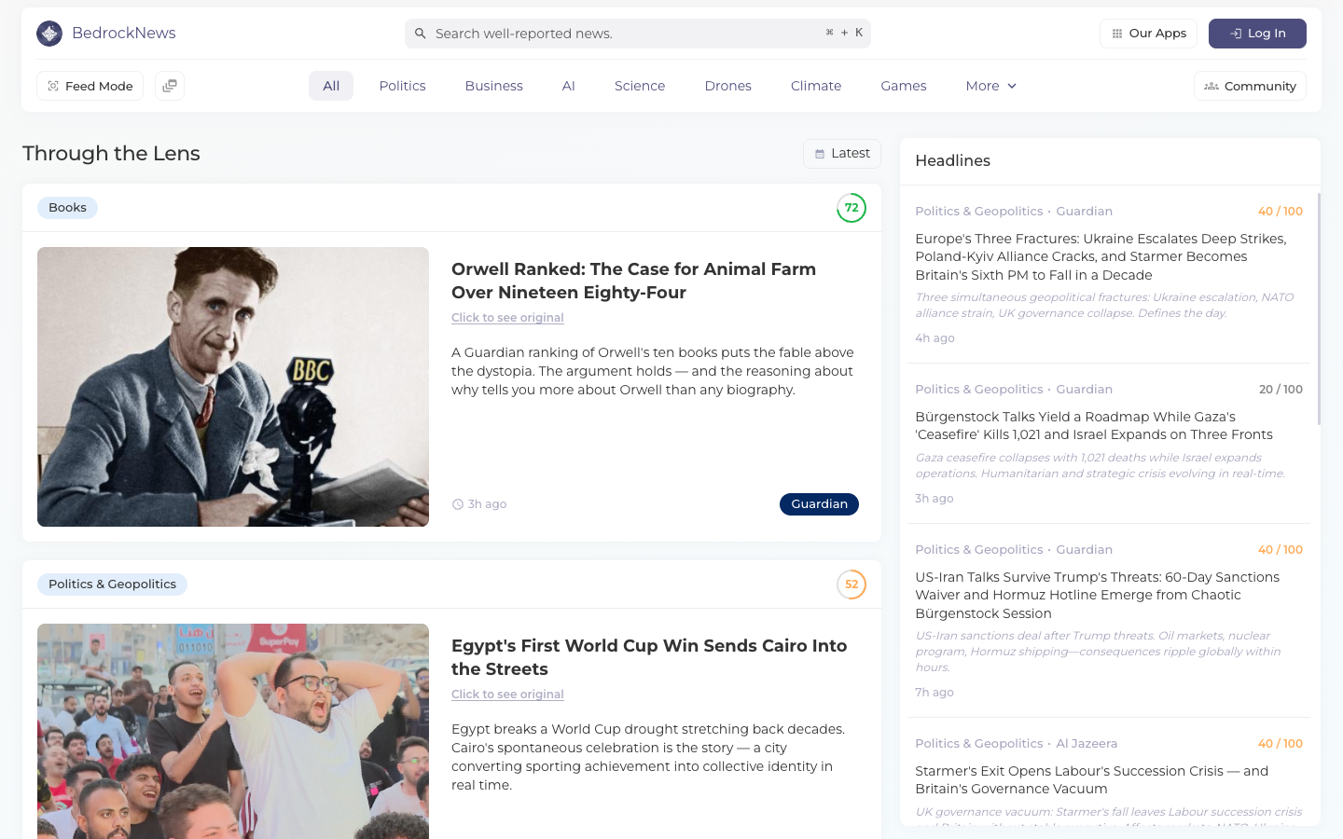Viewport: 1343px width, 839px height.
Task: Open the Orwell at BBC microphone photo
Action: coord(233,387)
